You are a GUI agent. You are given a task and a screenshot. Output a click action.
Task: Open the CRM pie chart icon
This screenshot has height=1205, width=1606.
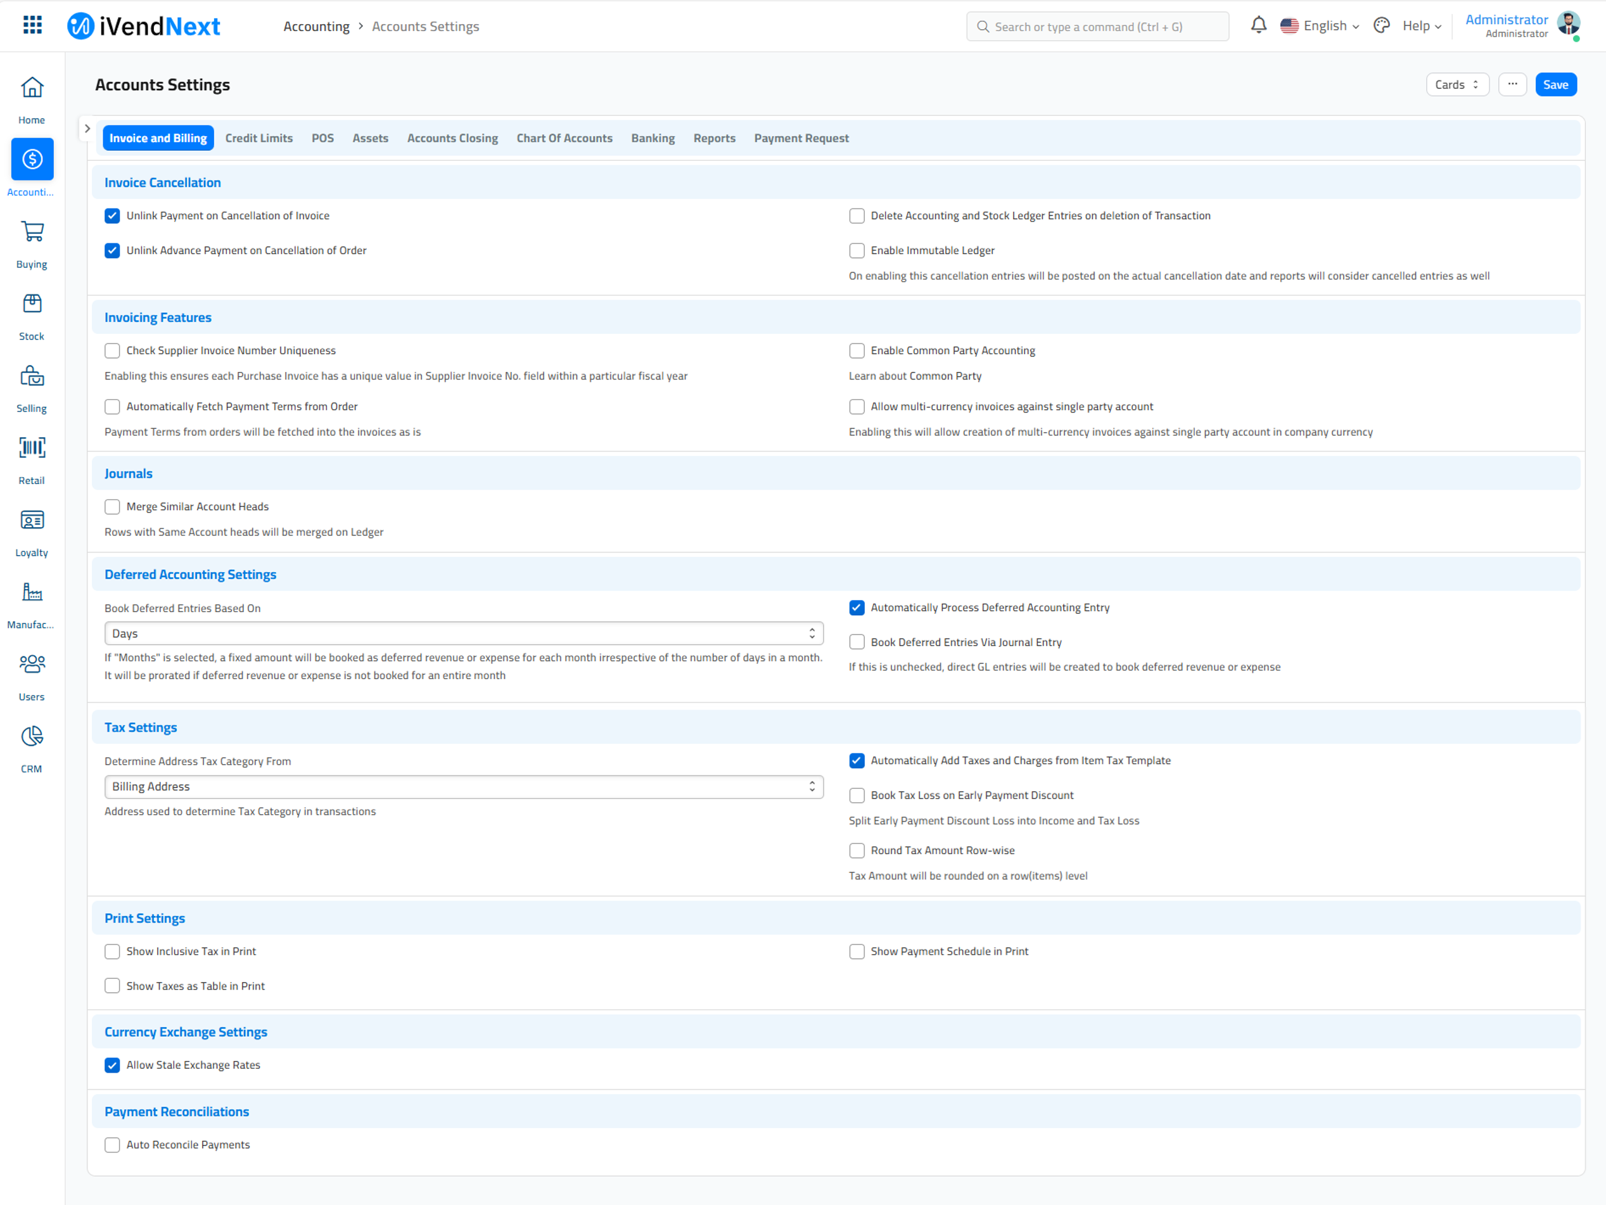pyautogui.click(x=32, y=736)
